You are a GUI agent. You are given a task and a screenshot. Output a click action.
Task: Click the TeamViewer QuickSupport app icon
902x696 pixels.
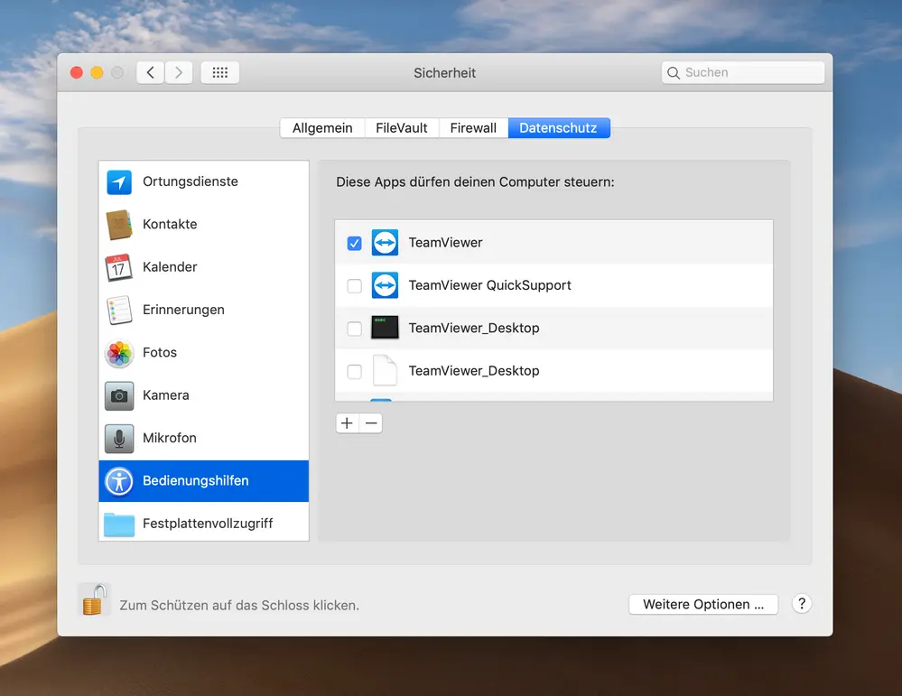[x=385, y=285]
